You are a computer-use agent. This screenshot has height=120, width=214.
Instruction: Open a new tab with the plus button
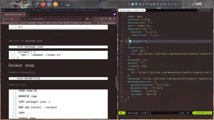[x=28, y=14]
